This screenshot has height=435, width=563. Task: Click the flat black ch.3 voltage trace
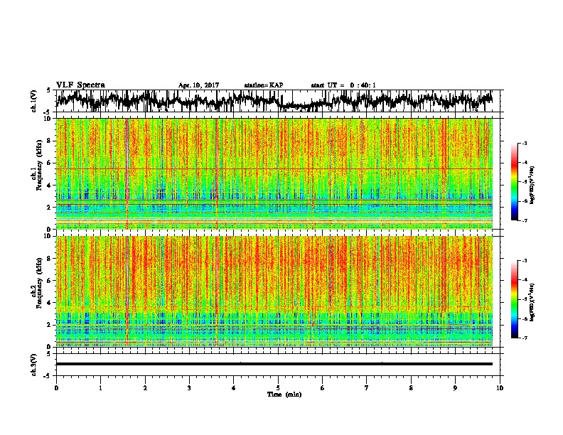(x=274, y=364)
